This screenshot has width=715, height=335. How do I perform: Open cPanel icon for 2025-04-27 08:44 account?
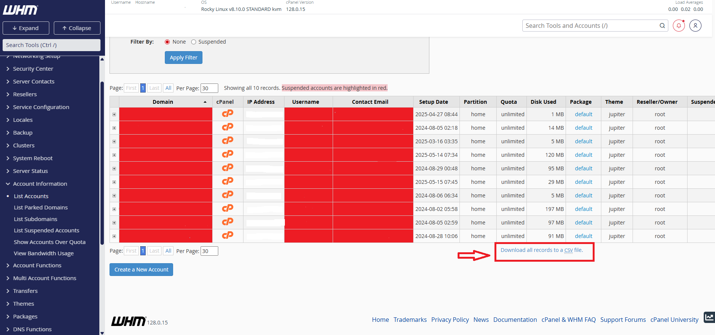click(x=228, y=114)
